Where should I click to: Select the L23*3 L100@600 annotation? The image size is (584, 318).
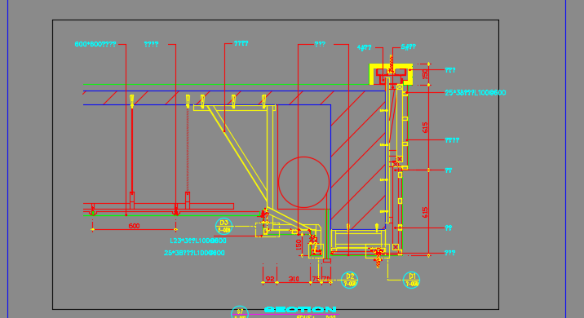tap(198, 241)
